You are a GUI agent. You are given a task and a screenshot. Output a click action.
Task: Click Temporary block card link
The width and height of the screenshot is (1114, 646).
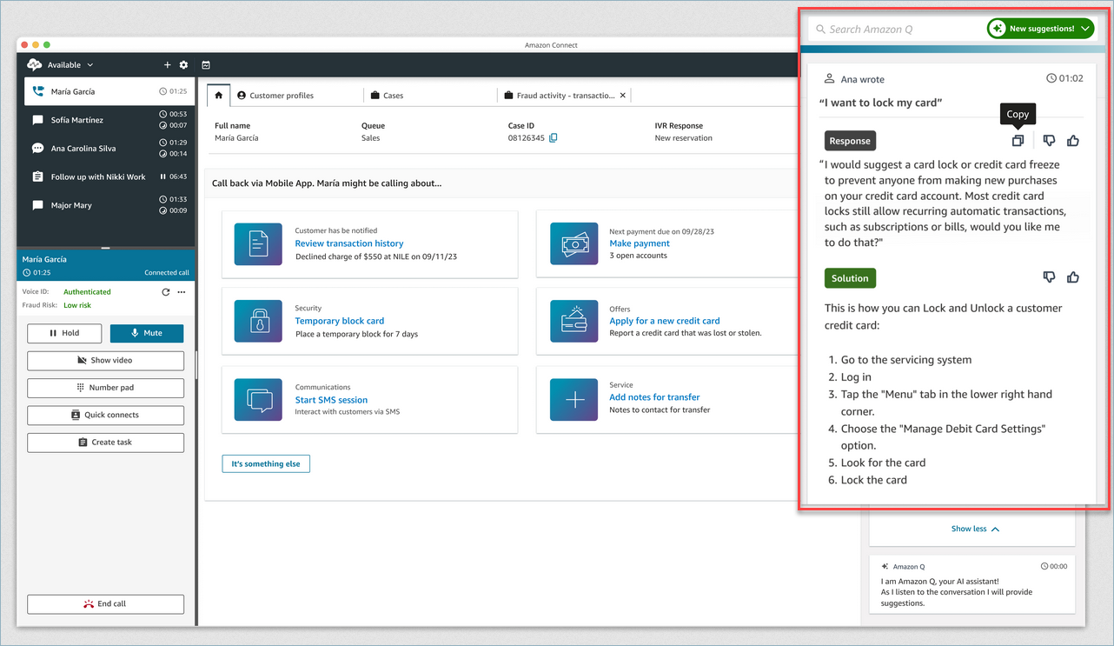(340, 321)
